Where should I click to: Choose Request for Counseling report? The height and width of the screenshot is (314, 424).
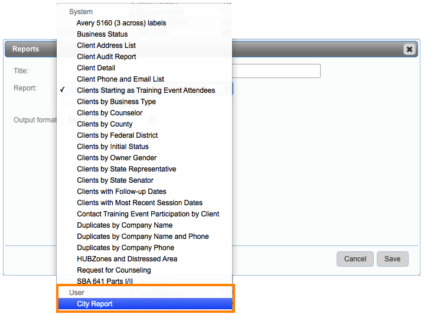tap(113, 270)
